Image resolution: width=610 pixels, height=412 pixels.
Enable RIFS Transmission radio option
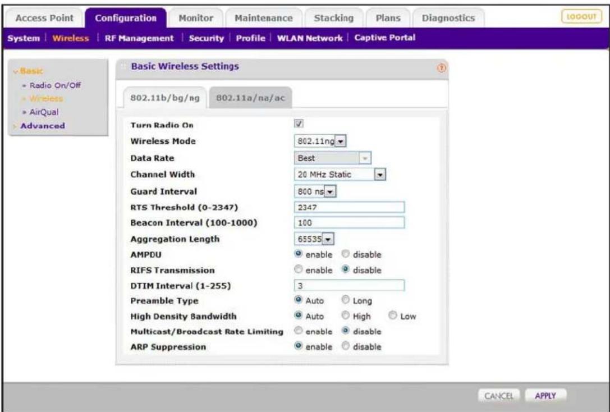click(x=299, y=269)
